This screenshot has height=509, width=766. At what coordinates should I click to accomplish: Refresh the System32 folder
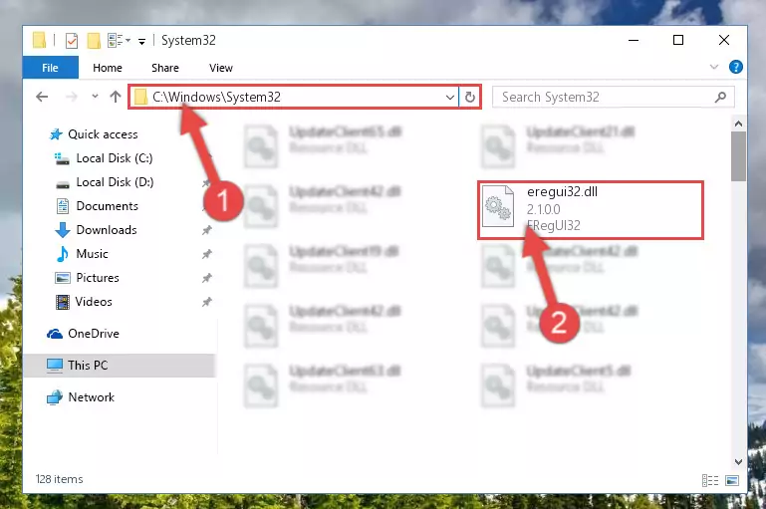tap(470, 98)
